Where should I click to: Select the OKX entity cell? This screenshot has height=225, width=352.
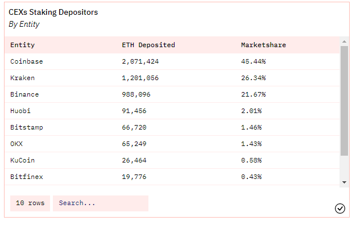click(x=16, y=144)
